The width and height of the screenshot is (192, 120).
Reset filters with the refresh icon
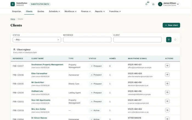coord(175,40)
